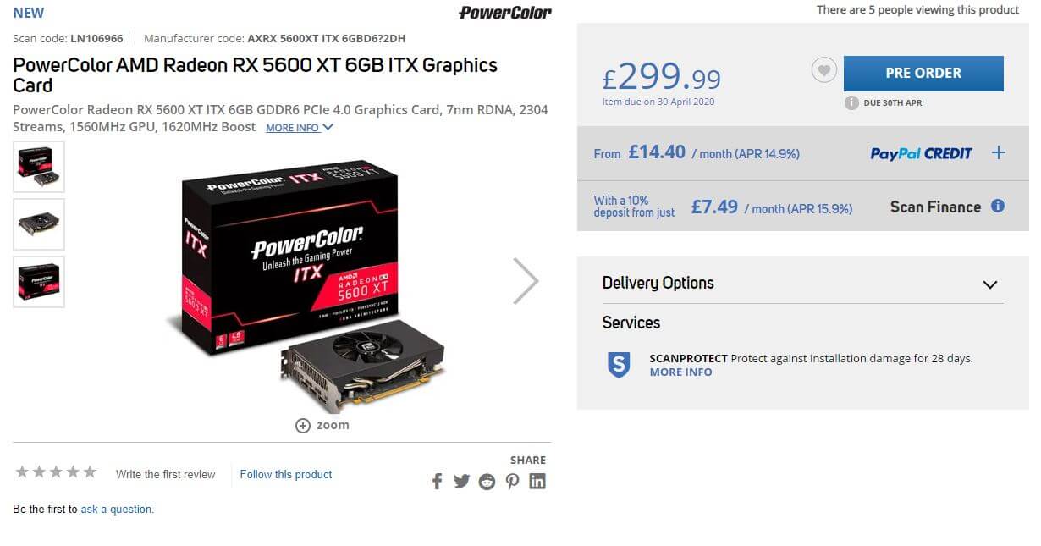Open ScanProtect More Info link

tap(680, 372)
